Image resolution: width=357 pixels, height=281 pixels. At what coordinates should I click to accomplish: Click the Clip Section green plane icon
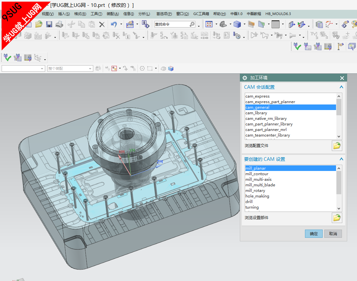pos(261,24)
